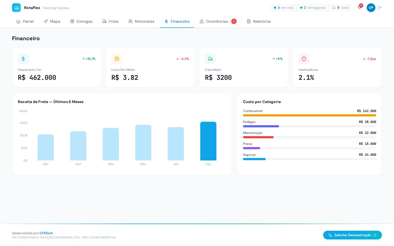Screen dimensions: 394x246
Task: Select the Fev bar in revenue chart
Action: coord(208,141)
